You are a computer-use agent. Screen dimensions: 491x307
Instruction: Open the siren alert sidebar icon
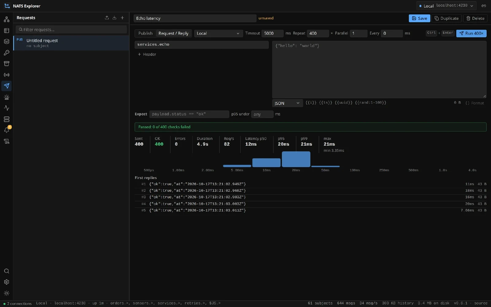click(x=6, y=97)
